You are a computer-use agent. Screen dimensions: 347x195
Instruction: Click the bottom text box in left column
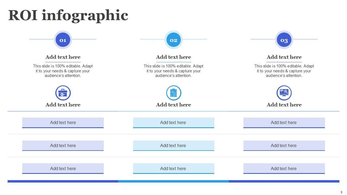click(x=63, y=168)
